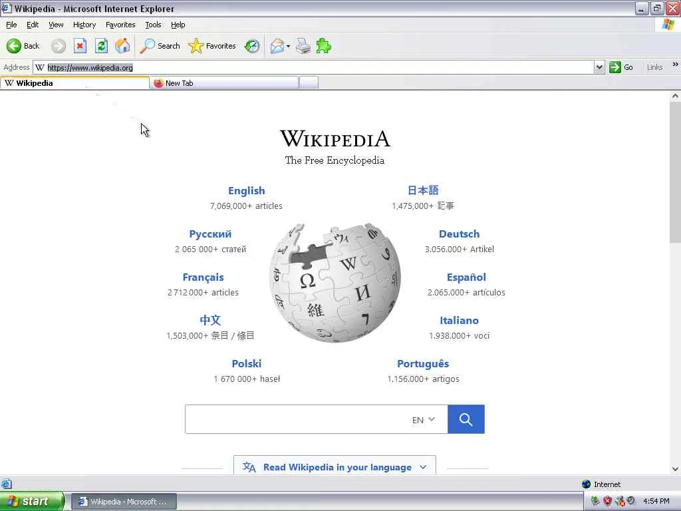Click the Wikipedia puzzle globe logo
This screenshot has height=511, width=681.
coord(335,283)
